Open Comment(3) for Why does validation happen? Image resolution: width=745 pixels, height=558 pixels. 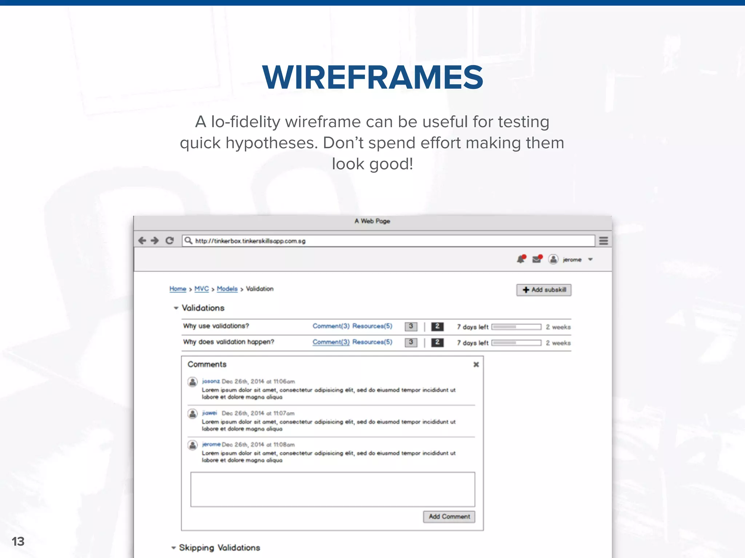(x=331, y=342)
